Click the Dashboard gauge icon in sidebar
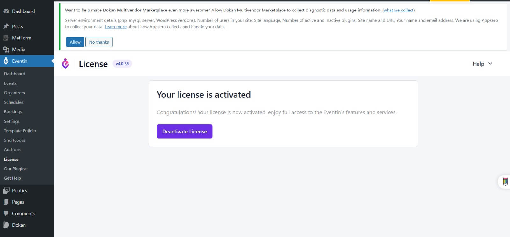This screenshot has width=510, height=237. tap(6, 11)
